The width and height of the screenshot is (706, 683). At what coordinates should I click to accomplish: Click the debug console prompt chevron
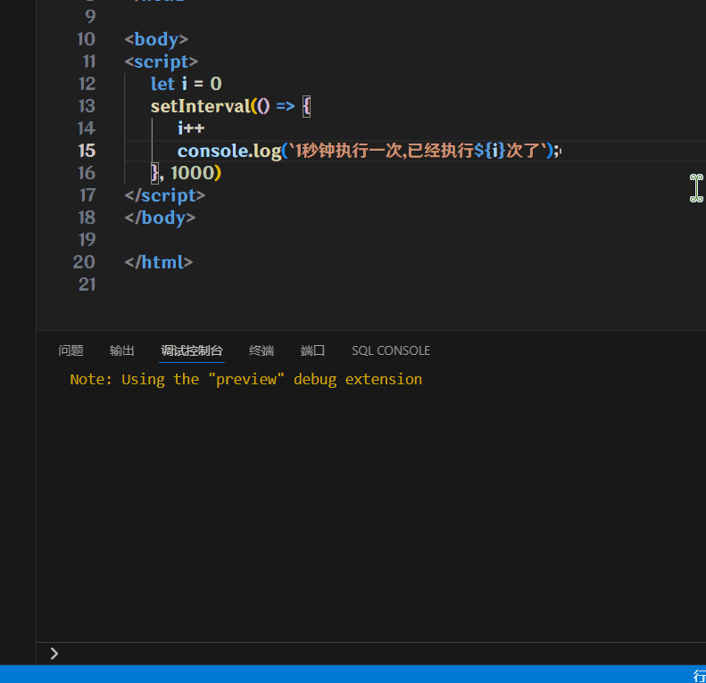pos(54,654)
